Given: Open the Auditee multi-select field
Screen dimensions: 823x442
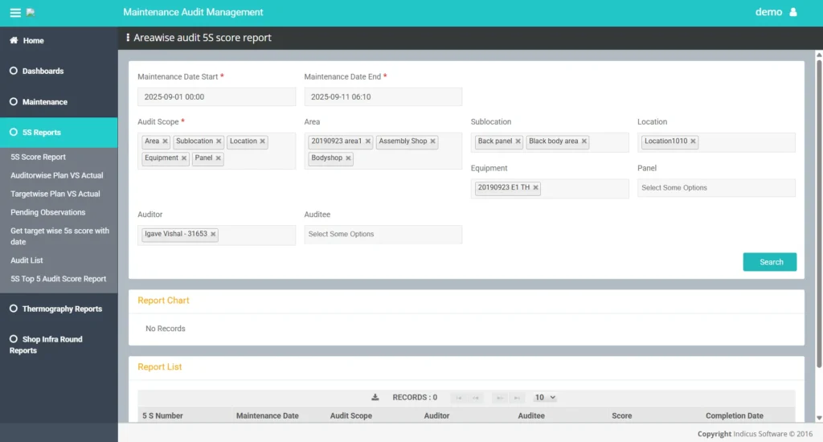Looking at the screenshot, I should click(x=383, y=234).
